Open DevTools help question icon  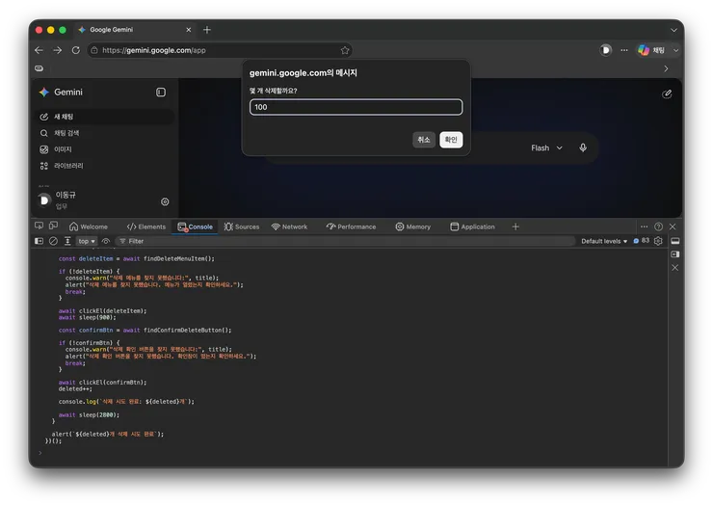tap(658, 226)
